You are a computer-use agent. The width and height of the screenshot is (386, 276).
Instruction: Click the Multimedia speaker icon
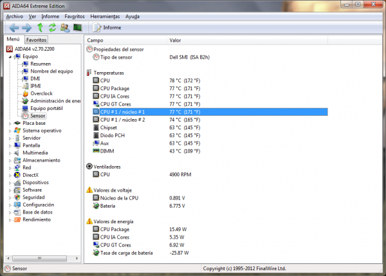click(x=17, y=153)
